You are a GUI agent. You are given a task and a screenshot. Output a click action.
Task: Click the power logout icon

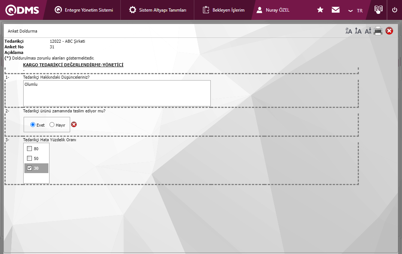point(394,10)
